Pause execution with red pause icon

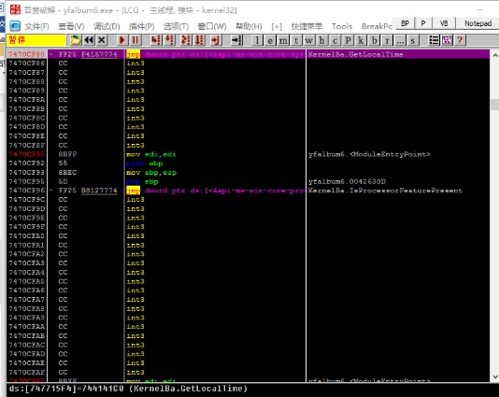coord(135,40)
